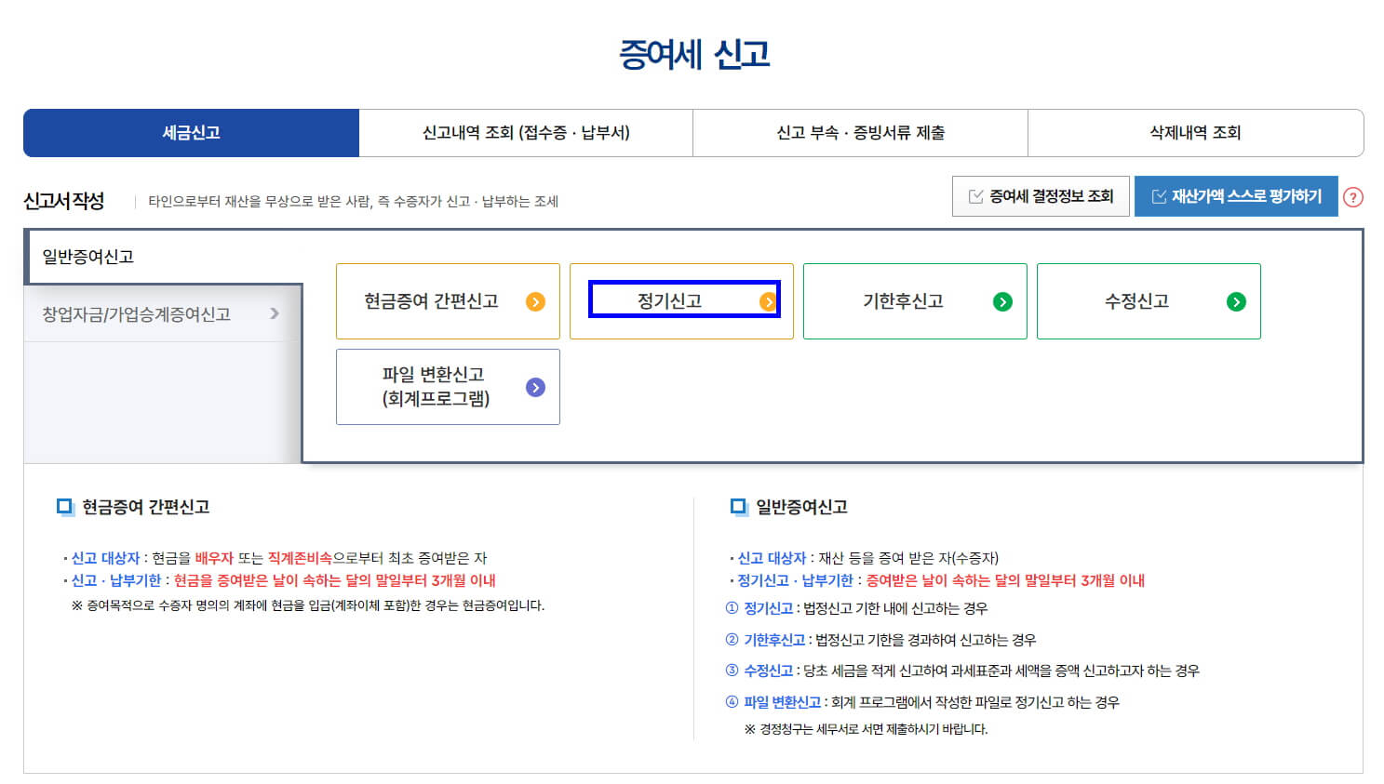Click the checkbox icon on 증여세 결정정보 조회

pos(976,196)
